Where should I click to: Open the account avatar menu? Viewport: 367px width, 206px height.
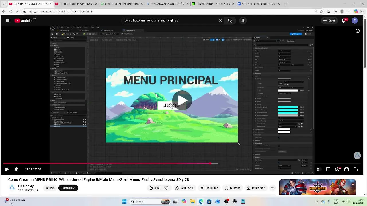[x=355, y=21]
